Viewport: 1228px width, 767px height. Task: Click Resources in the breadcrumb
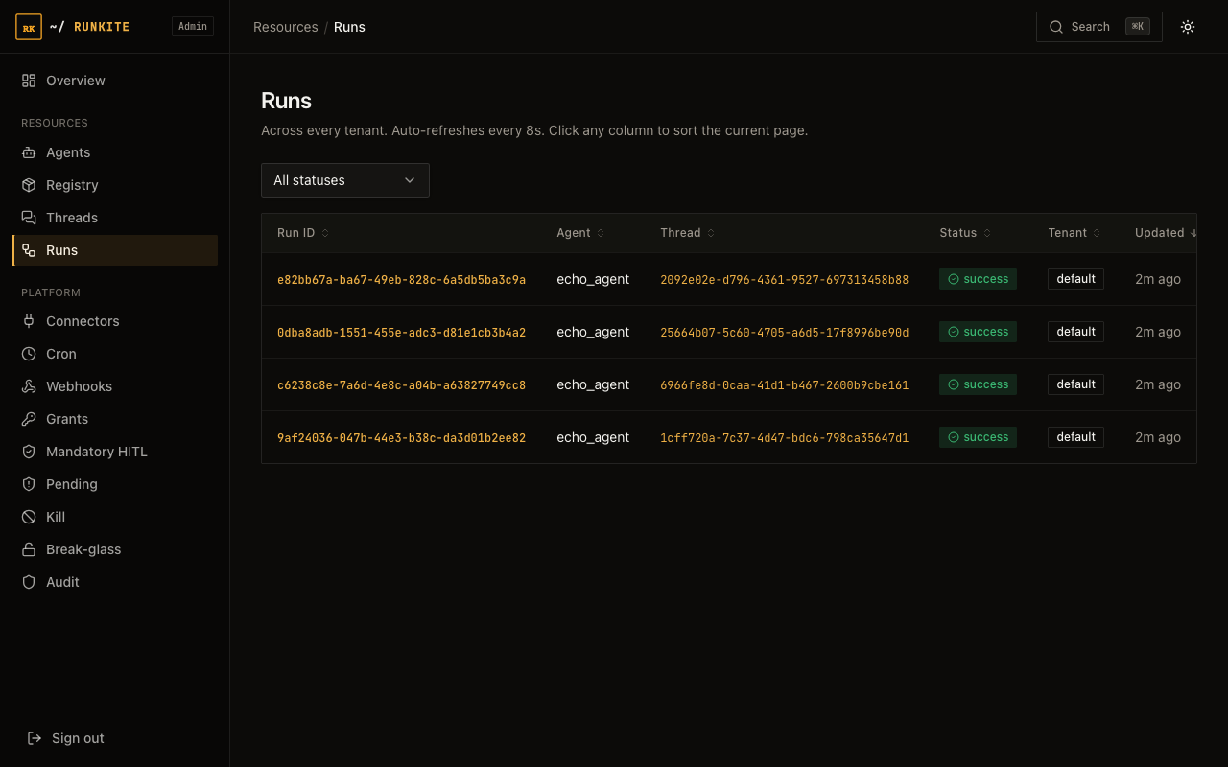(x=286, y=27)
